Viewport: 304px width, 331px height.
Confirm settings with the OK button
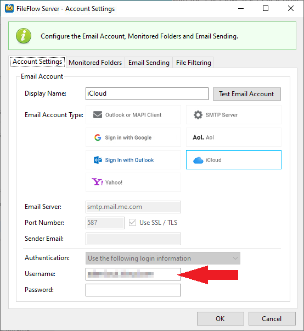pos(221,318)
